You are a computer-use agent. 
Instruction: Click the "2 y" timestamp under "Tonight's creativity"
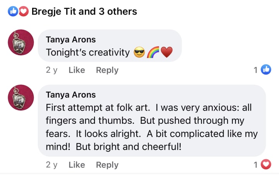click(52, 70)
